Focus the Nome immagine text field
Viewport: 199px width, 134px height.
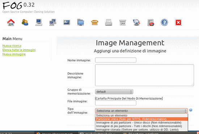tap(116, 60)
